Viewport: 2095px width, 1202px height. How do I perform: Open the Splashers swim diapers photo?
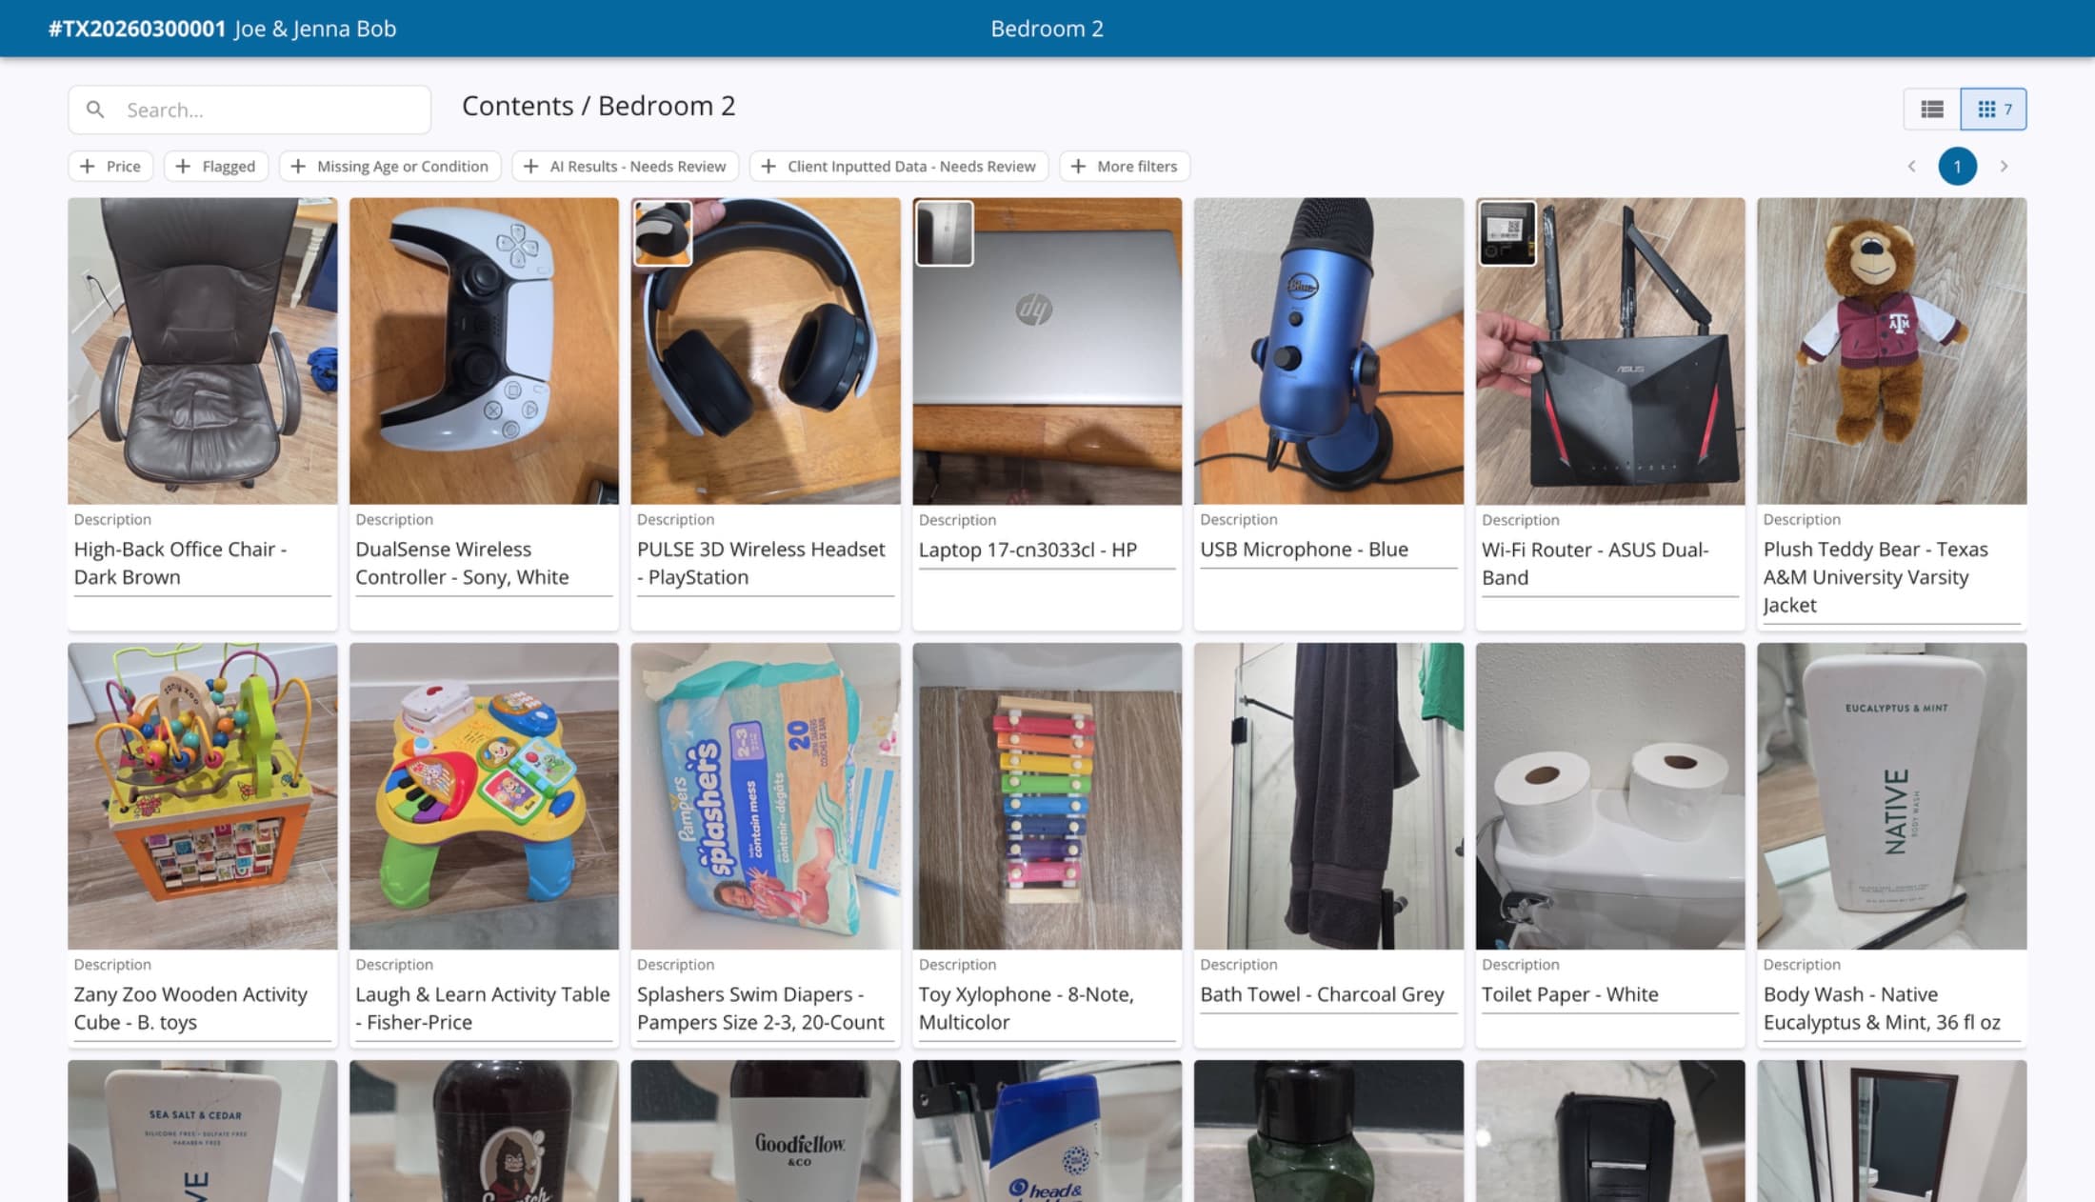pos(766,795)
